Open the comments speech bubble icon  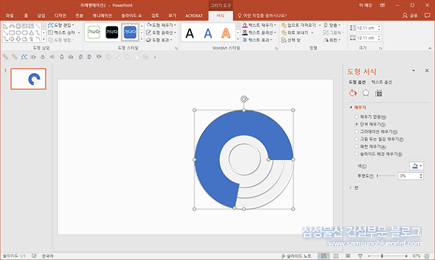[x=427, y=15]
